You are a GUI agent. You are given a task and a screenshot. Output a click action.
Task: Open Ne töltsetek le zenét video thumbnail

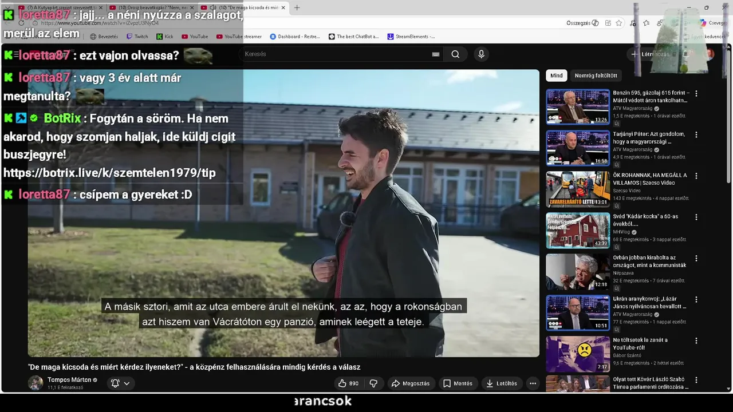click(x=578, y=354)
